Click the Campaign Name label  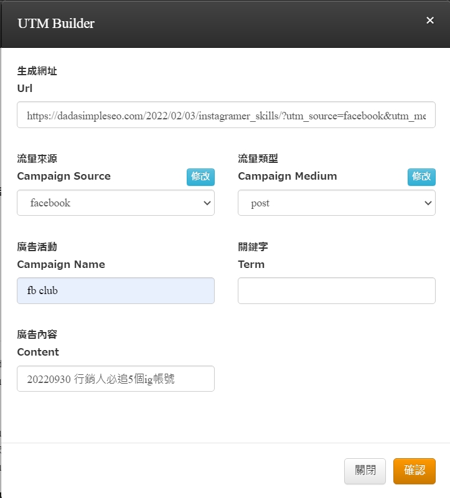[61, 265]
